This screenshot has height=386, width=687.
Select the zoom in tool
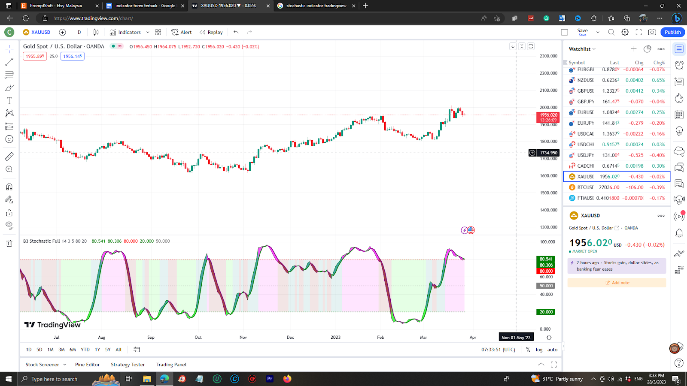click(x=9, y=169)
